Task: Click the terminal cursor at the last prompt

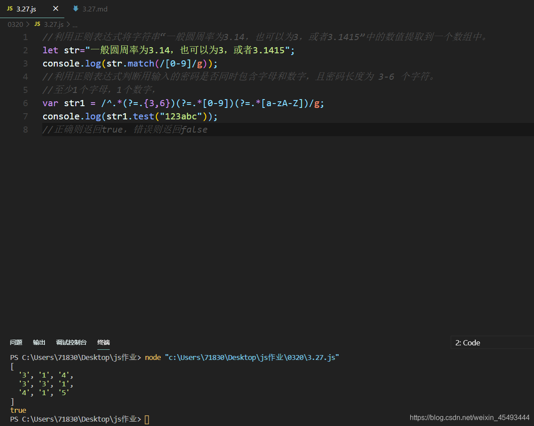Action: point(147,419)
